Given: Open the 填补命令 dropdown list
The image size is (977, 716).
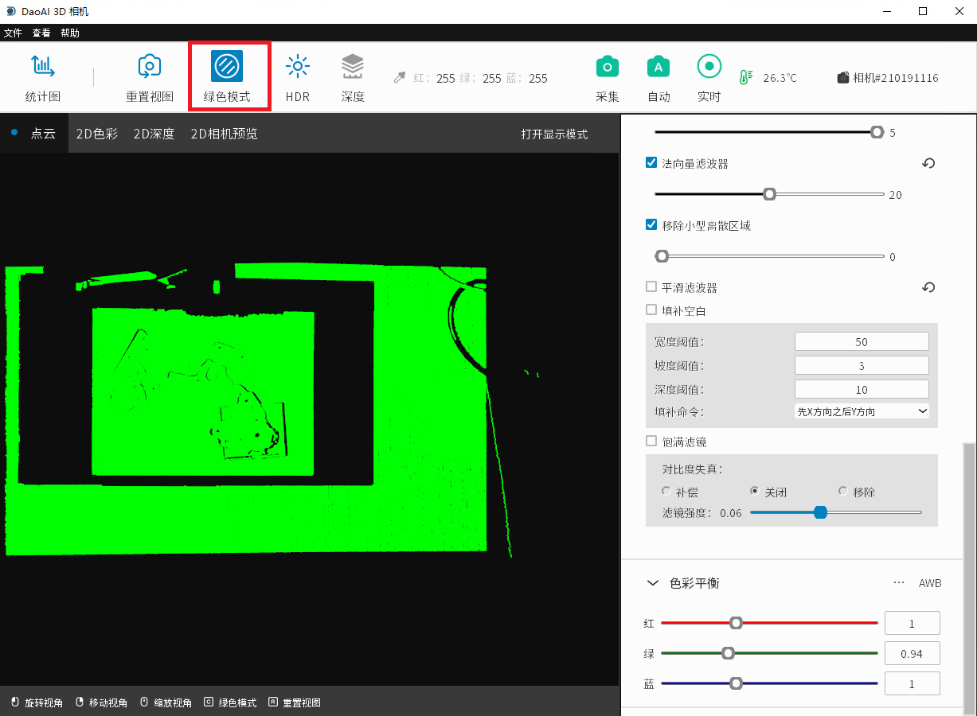Looking at the screenshot, I should click(862, 411).
